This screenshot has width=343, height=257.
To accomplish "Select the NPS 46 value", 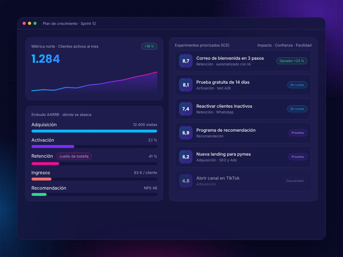I will tap(151, 188).
